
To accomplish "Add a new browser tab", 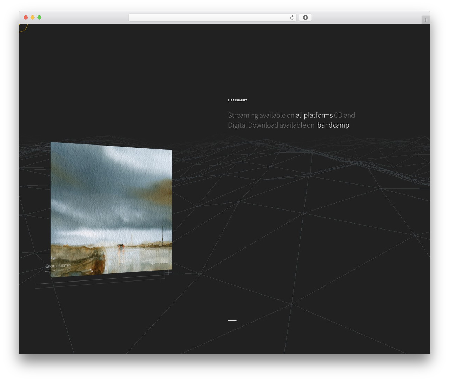I will click(x=425, y=20).
